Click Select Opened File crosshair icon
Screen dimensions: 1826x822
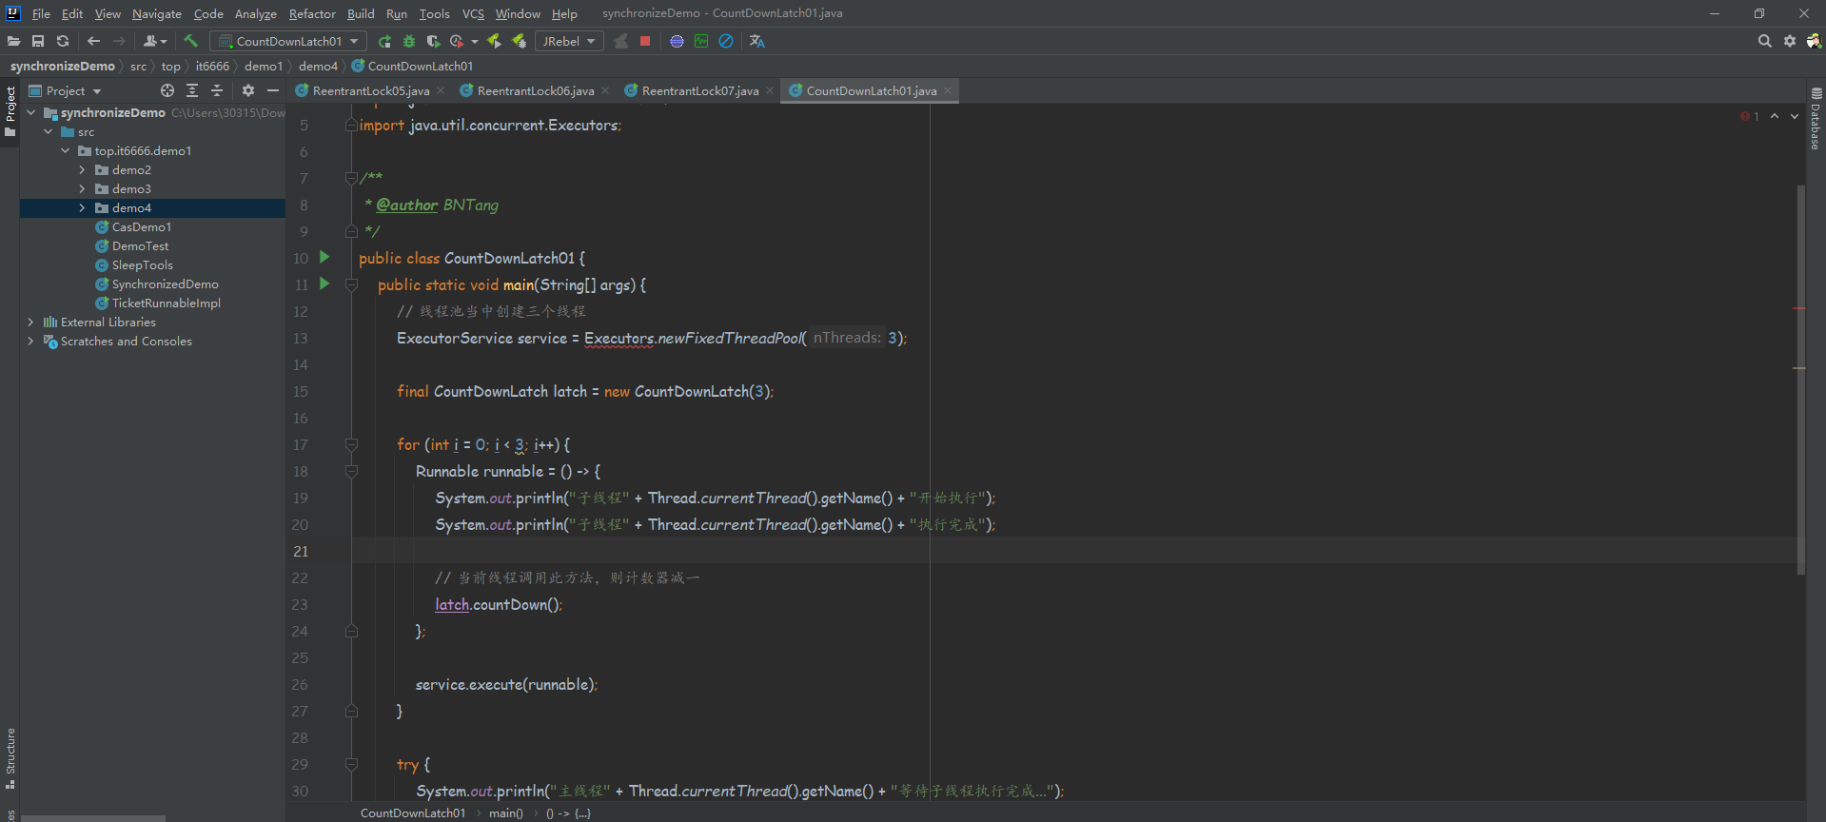(167, 90)
